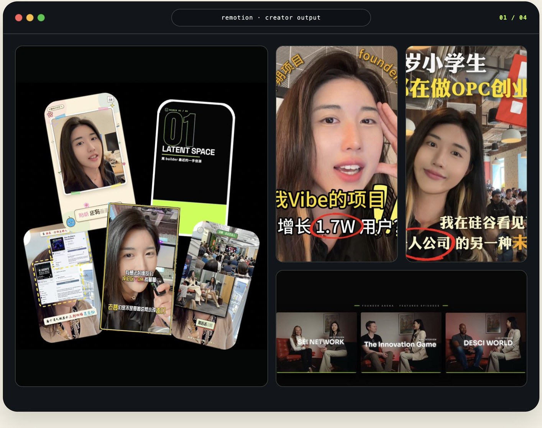
Task: Click the 'FOUNDER ARENA · FEATURED EPISODES' heading
Action: click(401, 306)
